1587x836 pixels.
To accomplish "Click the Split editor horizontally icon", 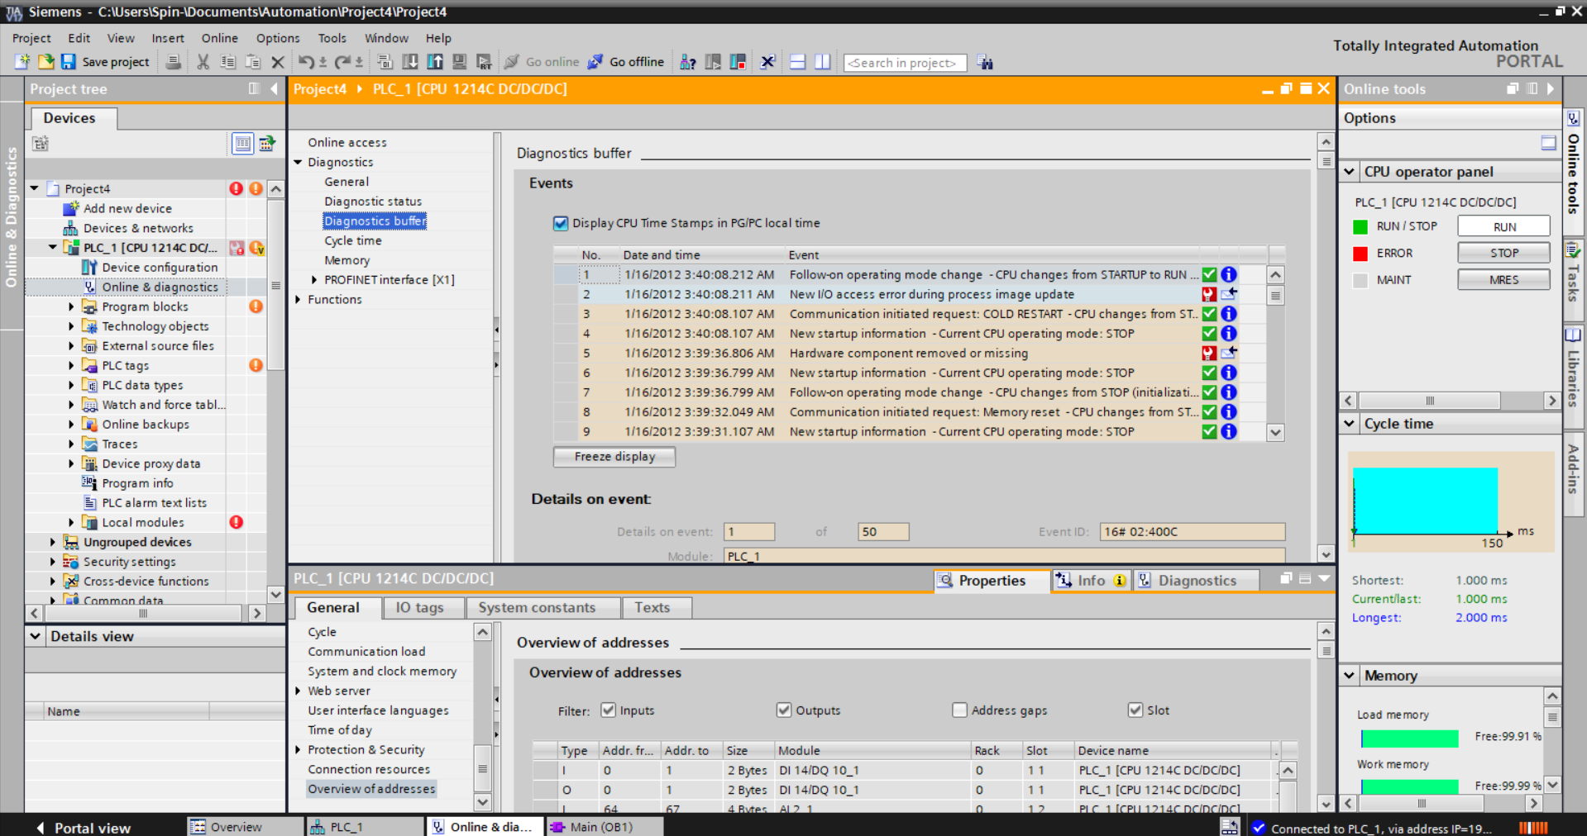I will 797,62.
